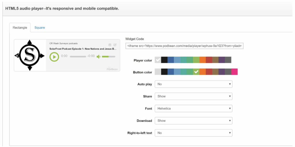Click the share icon in the player
Viewport: 295px width, 147px height.
[x=115, y=45]
